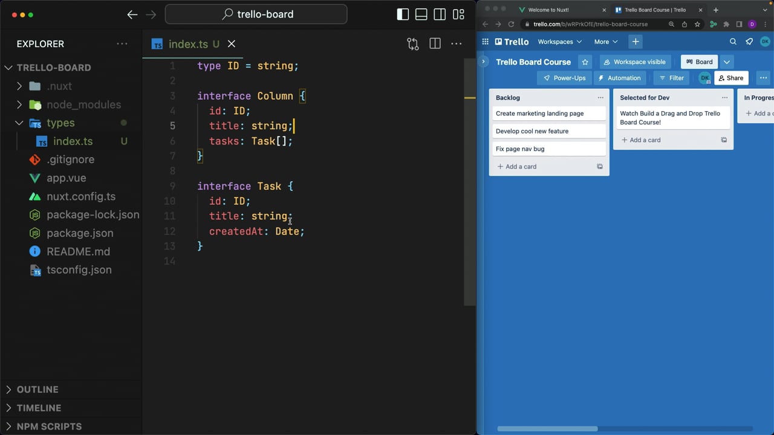Open Trello search magnifier
Image resolution: width=774 pixels, height=435 pixels.
click(x=733, y=42)
